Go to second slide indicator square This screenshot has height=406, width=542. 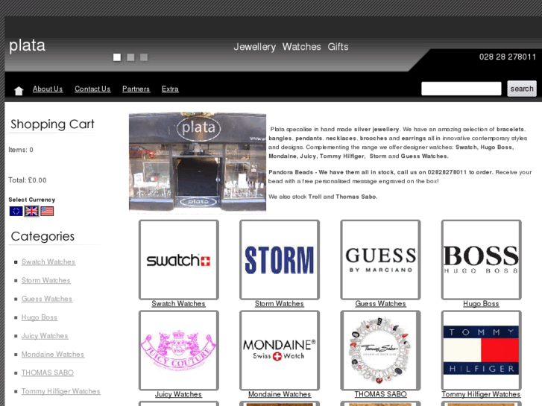(130, 57)
